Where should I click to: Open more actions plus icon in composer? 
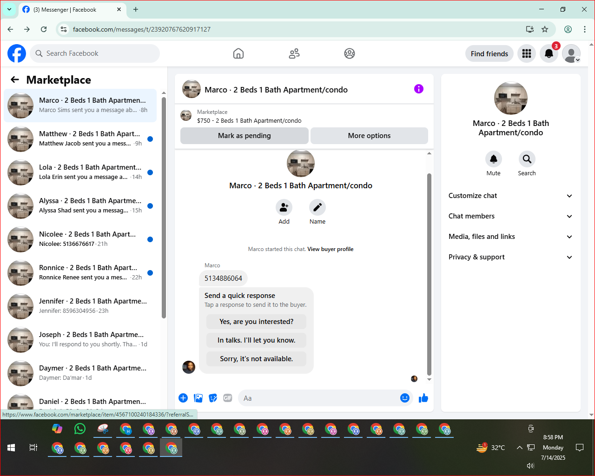[183, 398]
